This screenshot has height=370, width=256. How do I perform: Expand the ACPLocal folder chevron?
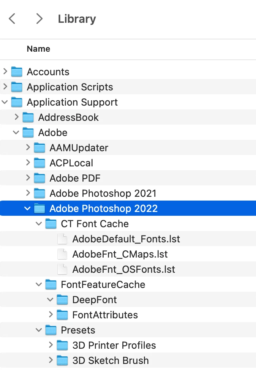28,163
